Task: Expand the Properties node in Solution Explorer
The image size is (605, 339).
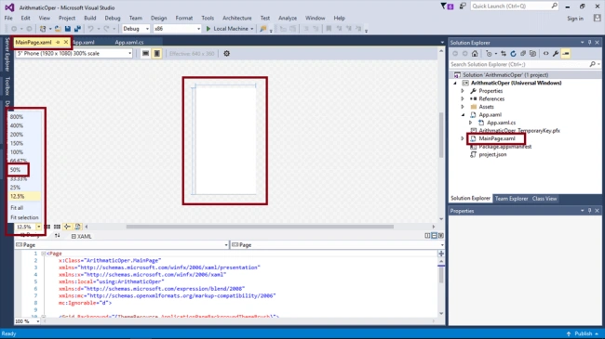Action: tap(463, 91)
